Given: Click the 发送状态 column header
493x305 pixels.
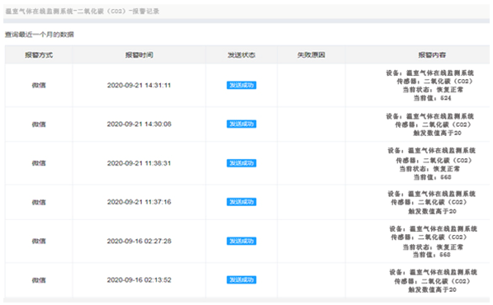Looking at the screenshot, I should 241,55.
